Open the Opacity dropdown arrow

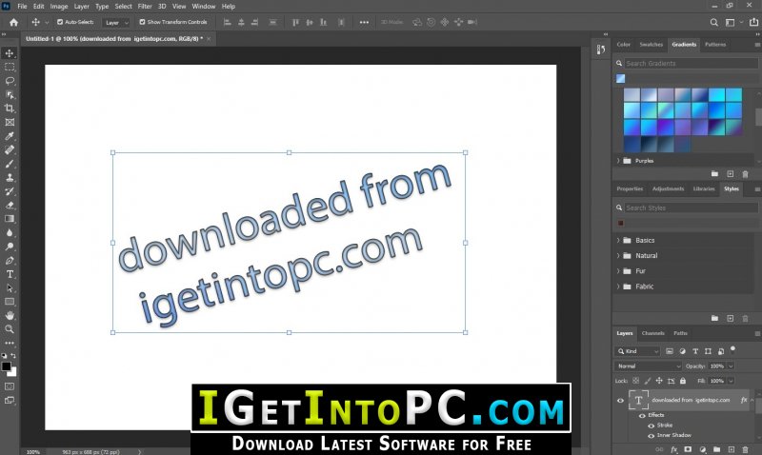click(731, 366)
